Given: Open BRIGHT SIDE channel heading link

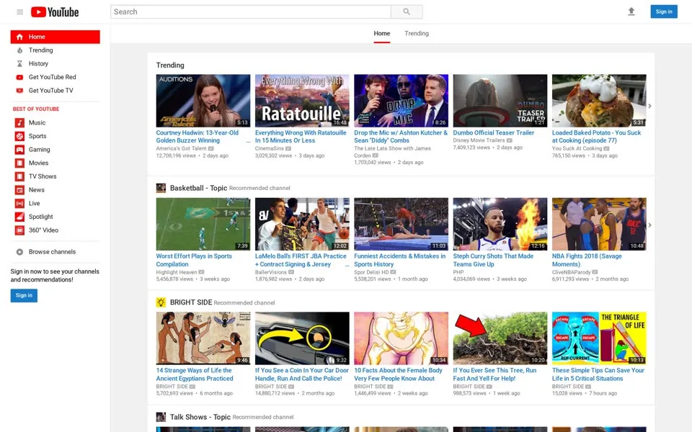Looking at the screenshot, I should tap(191, 302).
